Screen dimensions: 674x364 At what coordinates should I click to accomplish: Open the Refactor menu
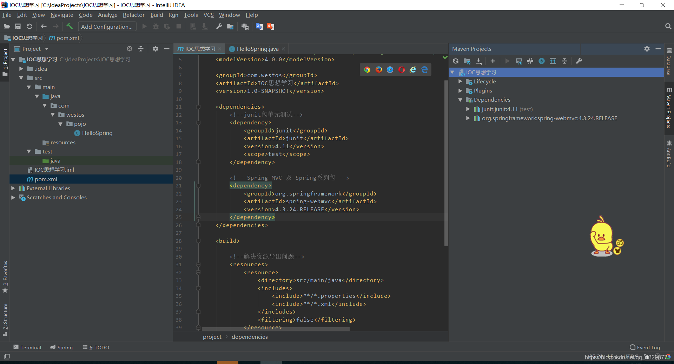coord(133,15)
